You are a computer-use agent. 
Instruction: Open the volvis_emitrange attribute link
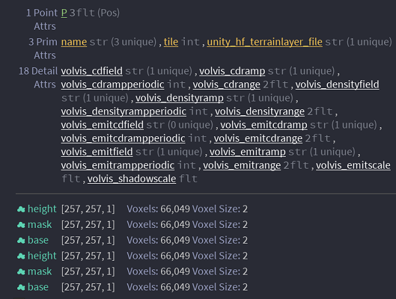[242, 165]
